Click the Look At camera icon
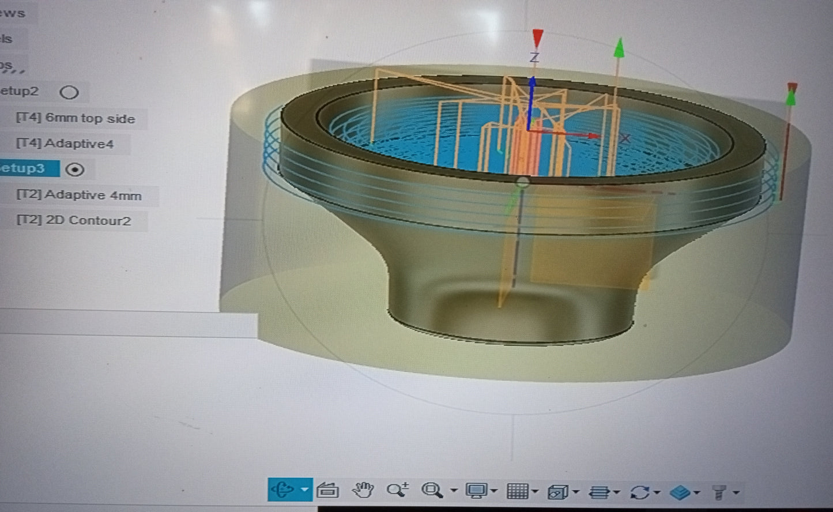Screen dimensions: 833x512 pos(327,491)
